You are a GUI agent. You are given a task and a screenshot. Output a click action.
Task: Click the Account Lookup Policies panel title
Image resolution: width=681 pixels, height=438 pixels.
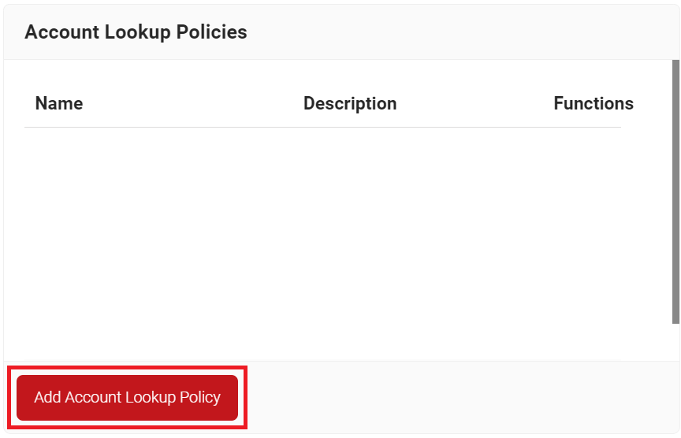(136, 32)
